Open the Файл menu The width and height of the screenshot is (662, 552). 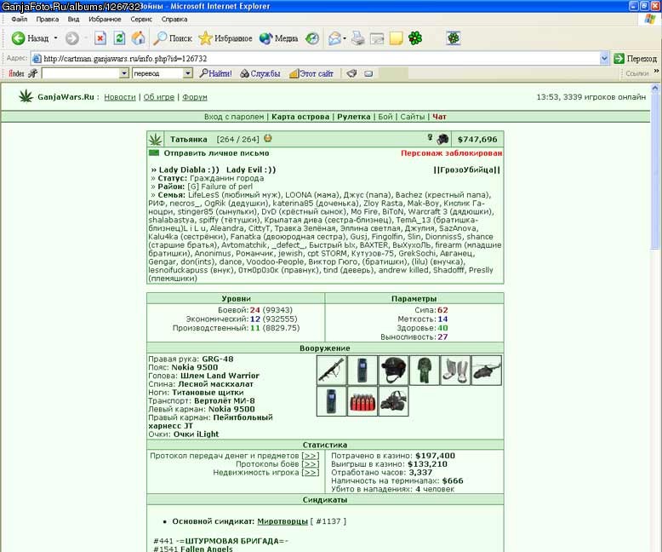click(20, 20)
